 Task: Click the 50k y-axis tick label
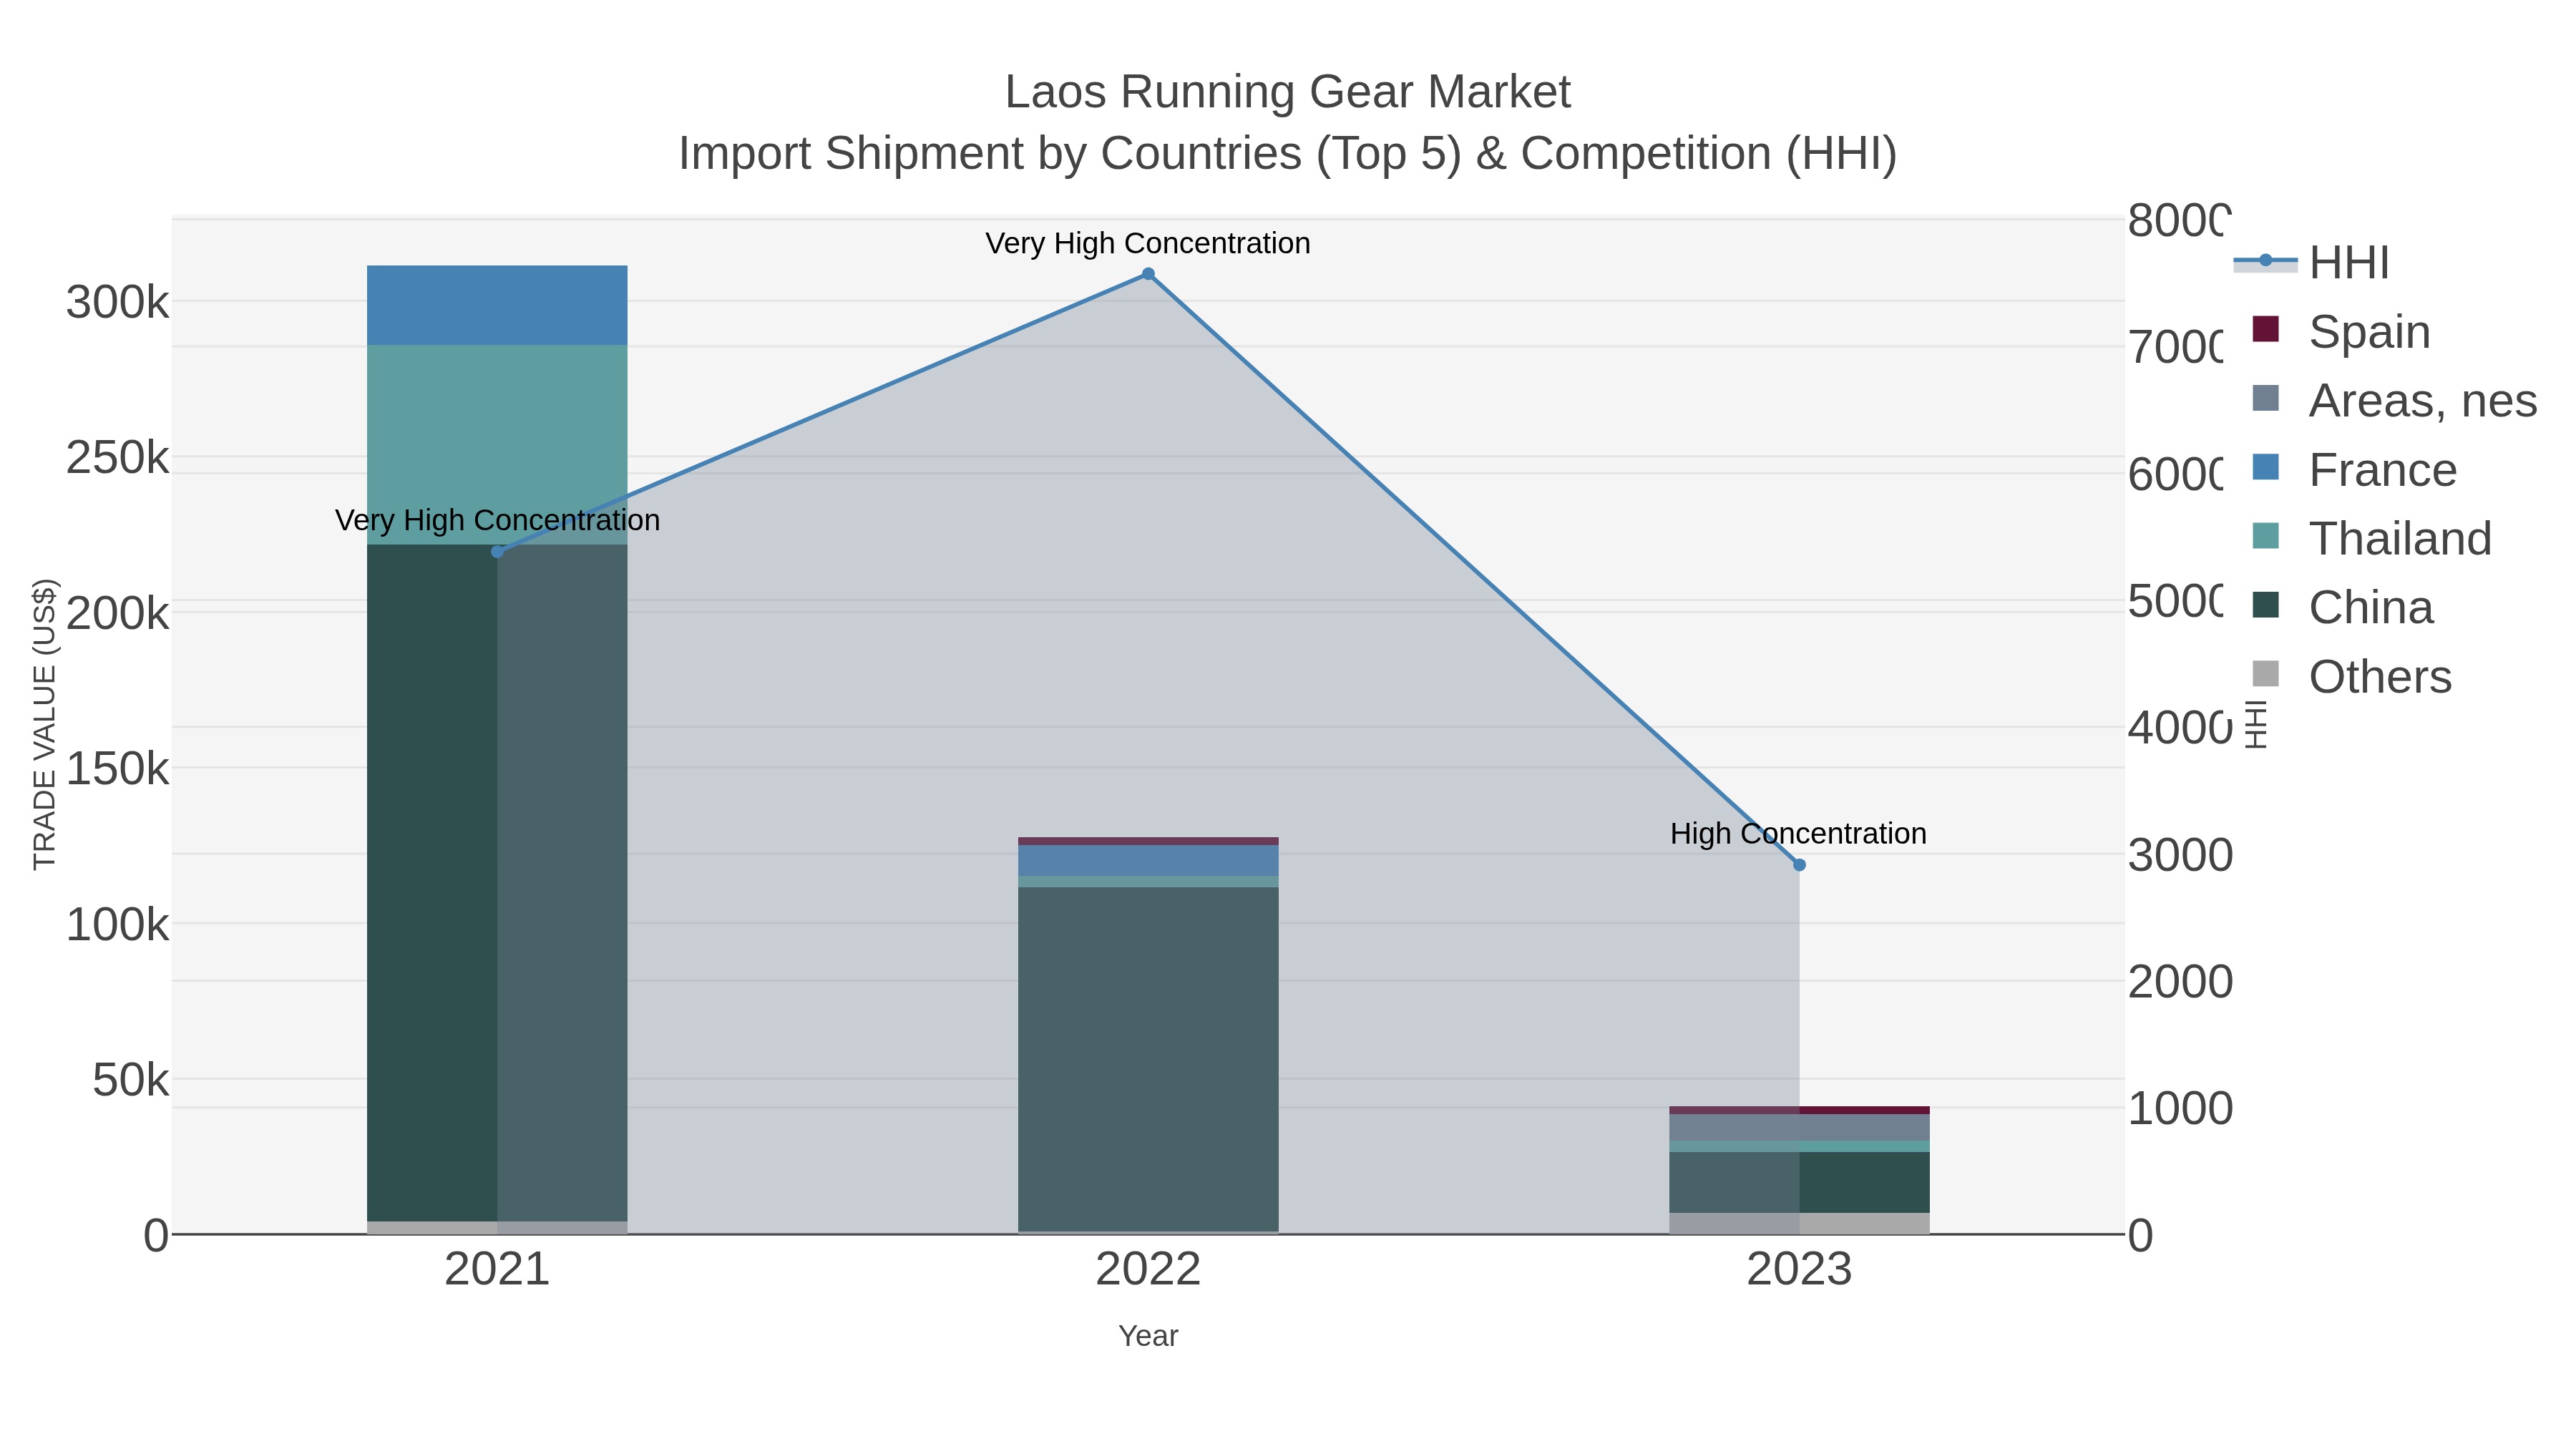pyautogui.click(x=131, y=1080)
